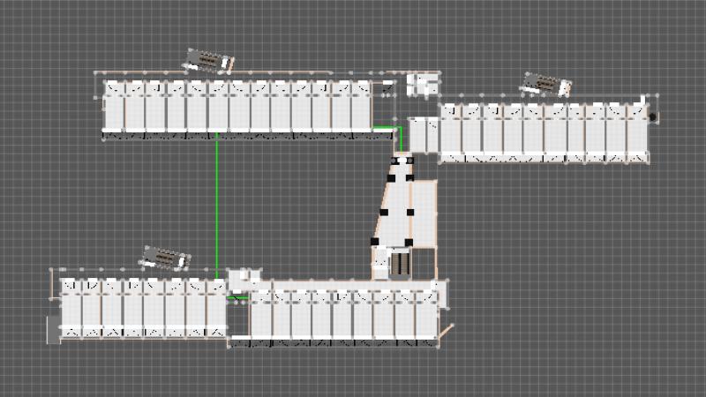
Task: Select the rightmost room of the right building
Action: tap(637, 132)
